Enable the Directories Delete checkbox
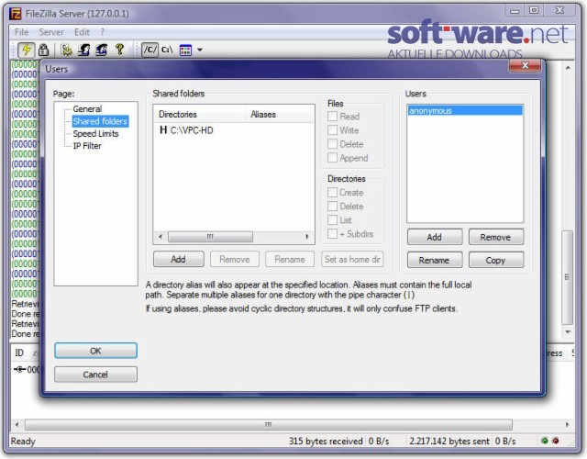 [332, 207]
